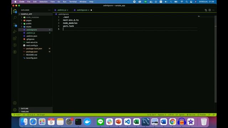Select the .eslintignore editor tab
The height and width of the screenshot is (128, 228).
[82, 10]
